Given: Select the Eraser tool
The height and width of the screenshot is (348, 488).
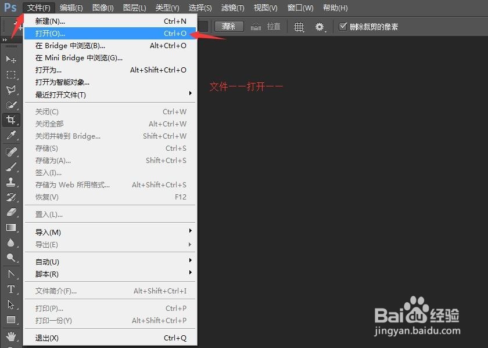Looking at the screenshot, I should click(12, 212).
